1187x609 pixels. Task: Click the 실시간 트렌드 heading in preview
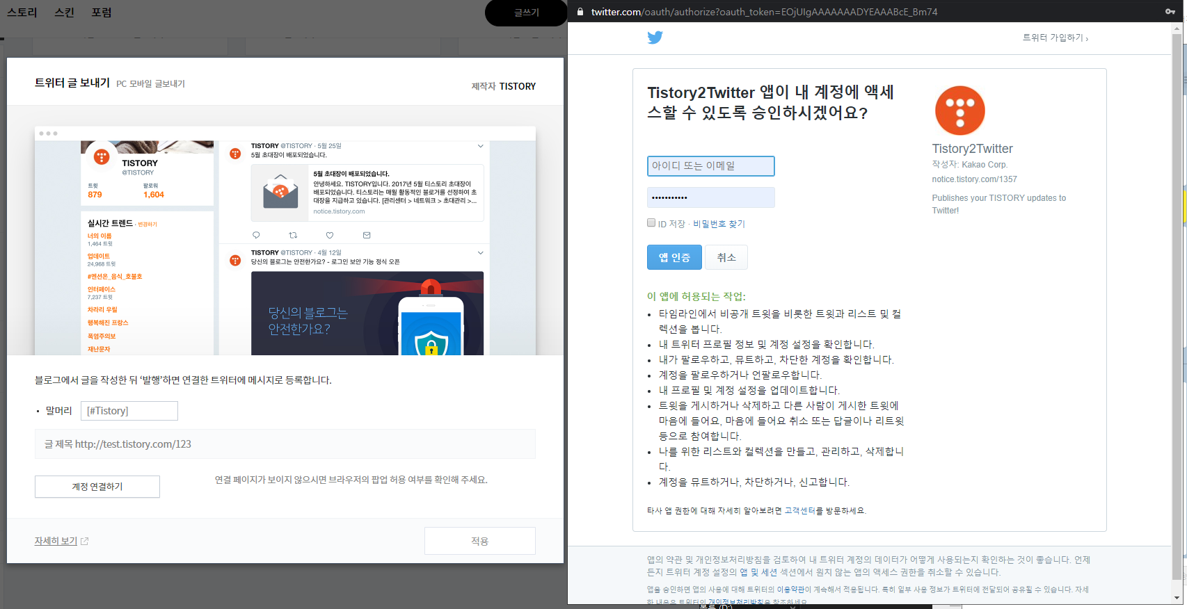(110, 223)
